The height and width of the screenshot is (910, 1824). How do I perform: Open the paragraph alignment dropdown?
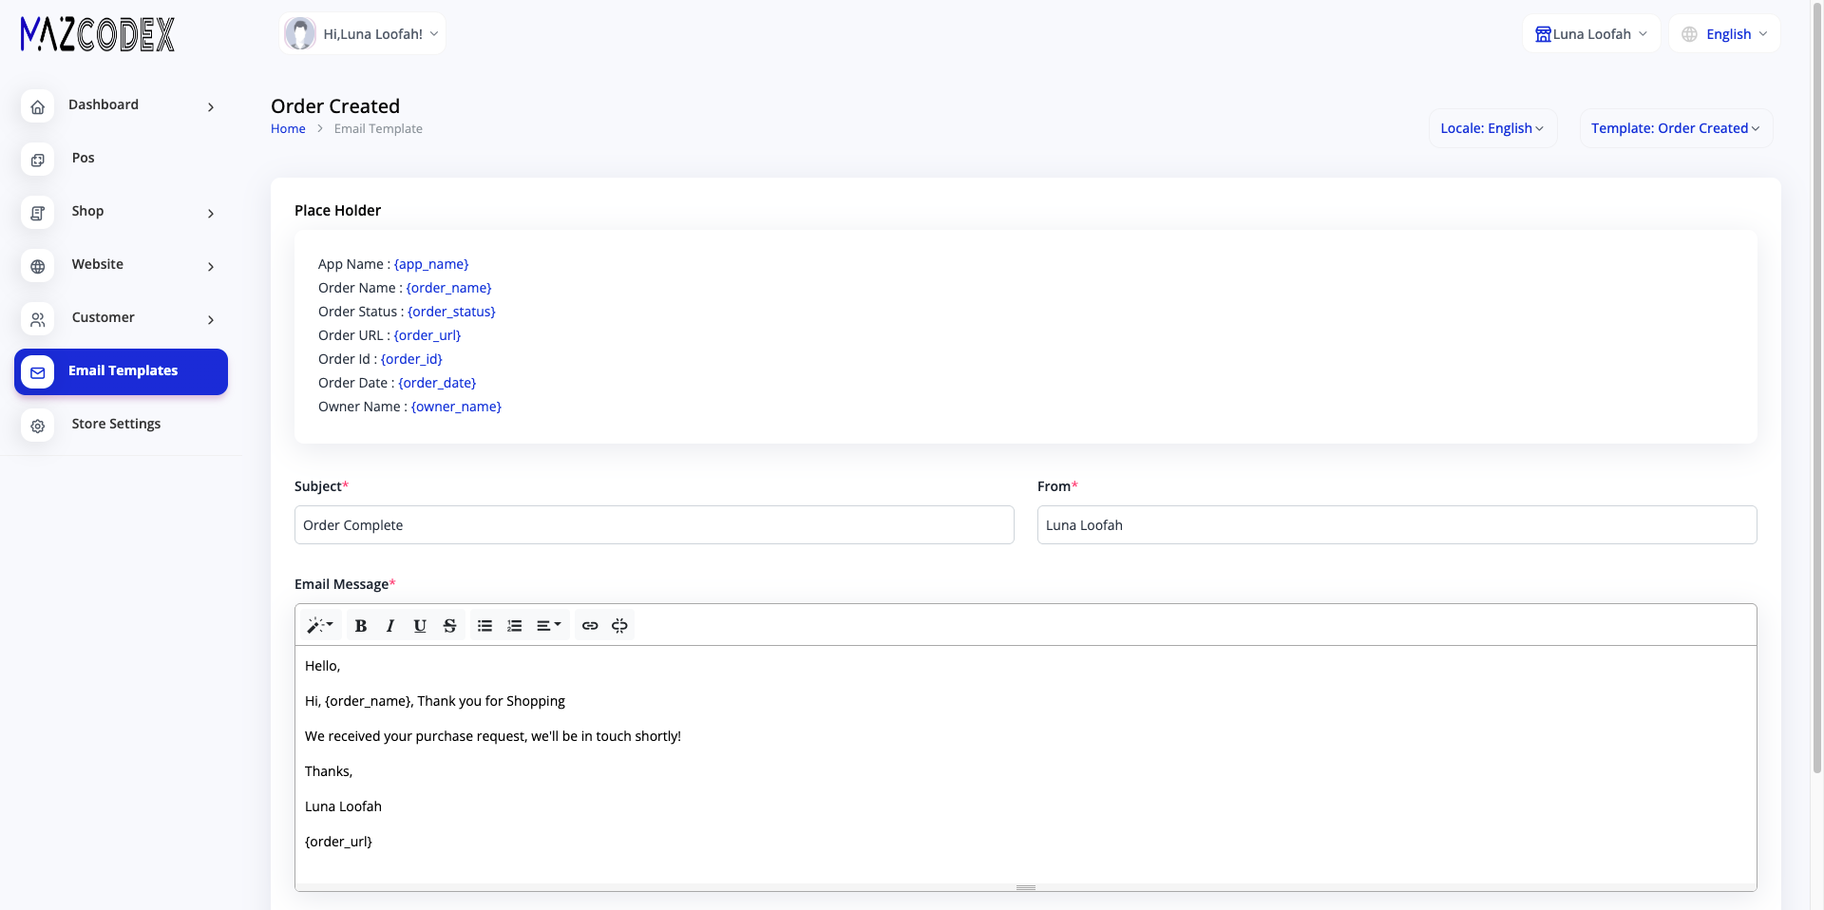(x=549, y=625)
